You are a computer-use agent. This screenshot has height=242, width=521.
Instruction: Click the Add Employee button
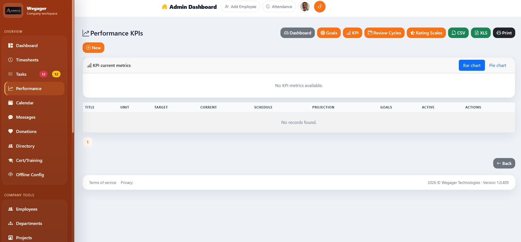coord(241,7)
